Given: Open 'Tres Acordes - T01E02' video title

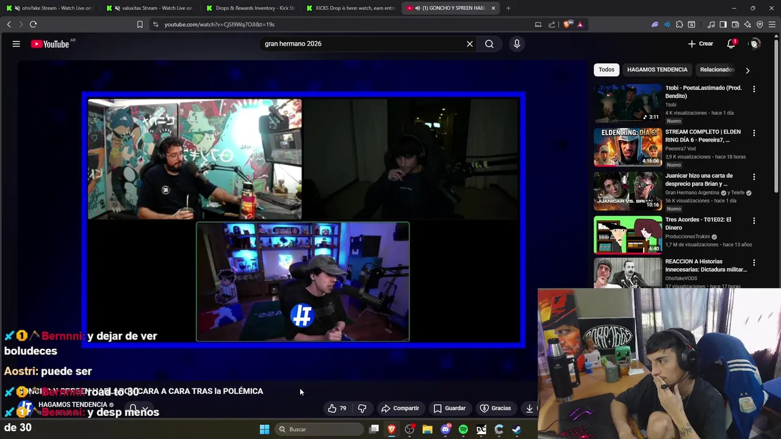Looking at the screenshot, I should (698, 224).
